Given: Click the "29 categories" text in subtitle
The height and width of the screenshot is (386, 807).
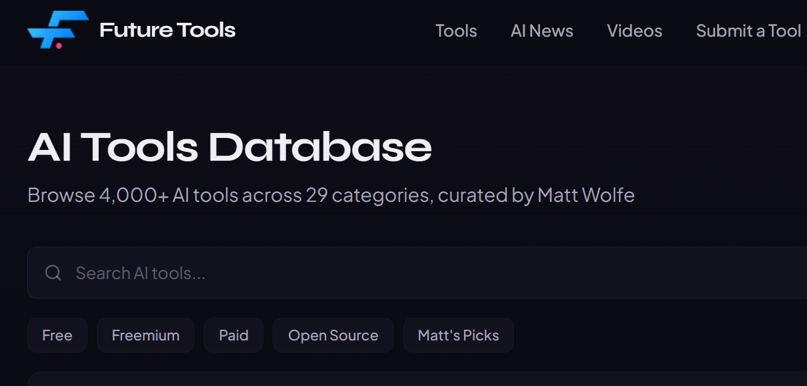Looking at the screenshot, I should (x=368, y=195).
